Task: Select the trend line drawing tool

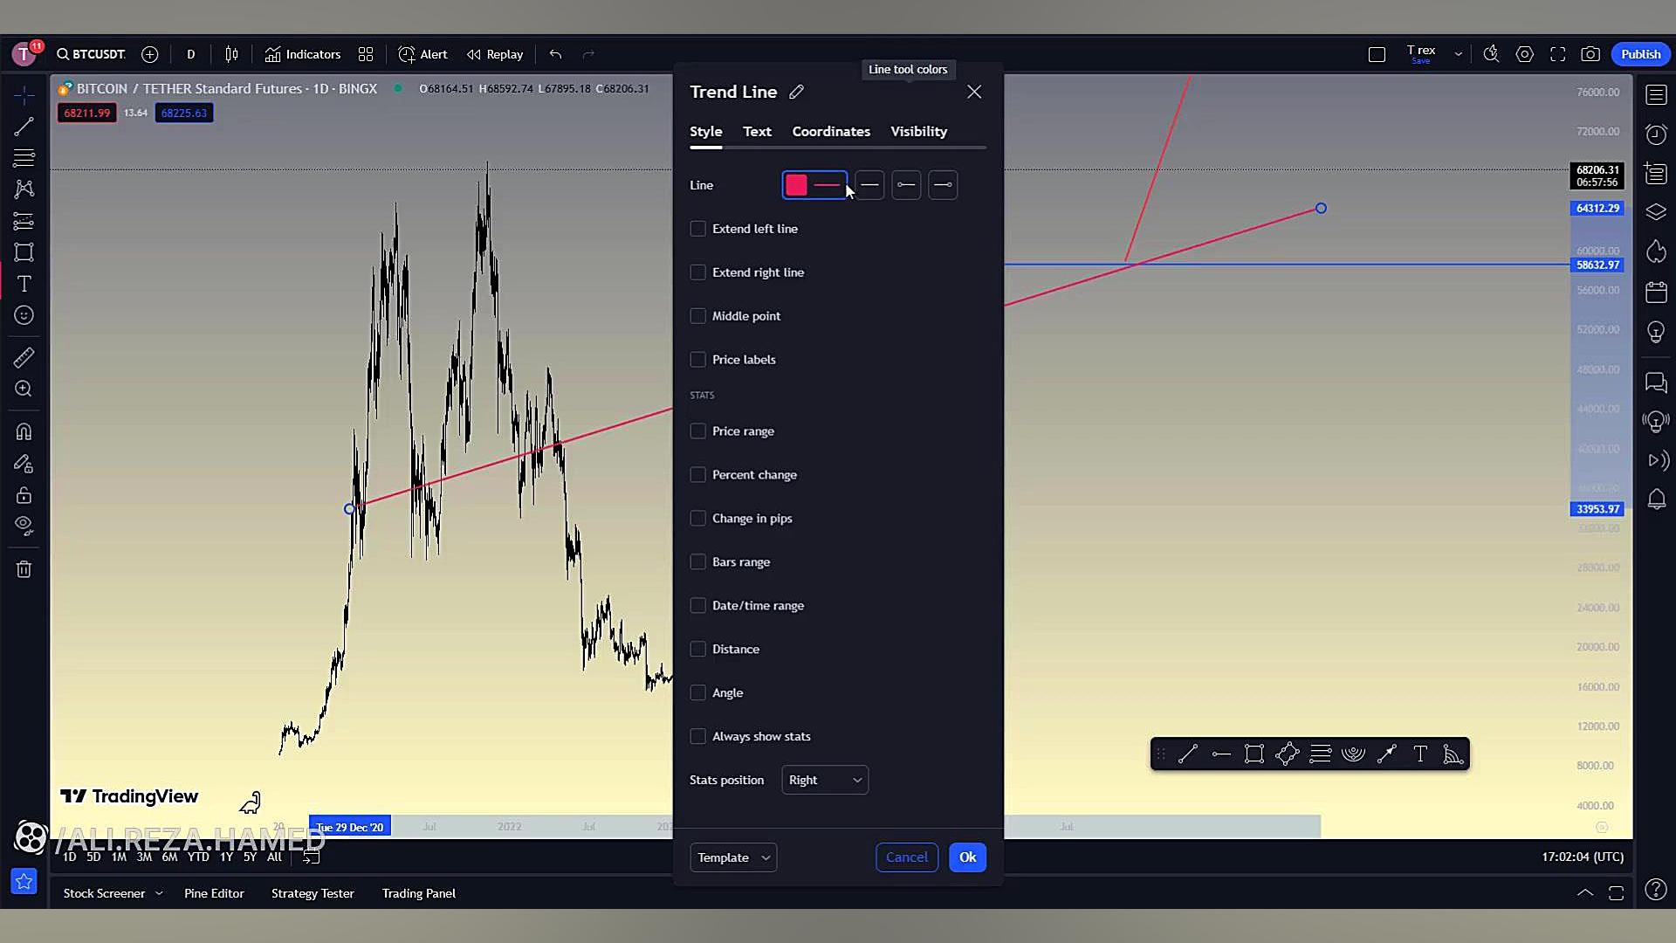Action: (x=24, y=126)
